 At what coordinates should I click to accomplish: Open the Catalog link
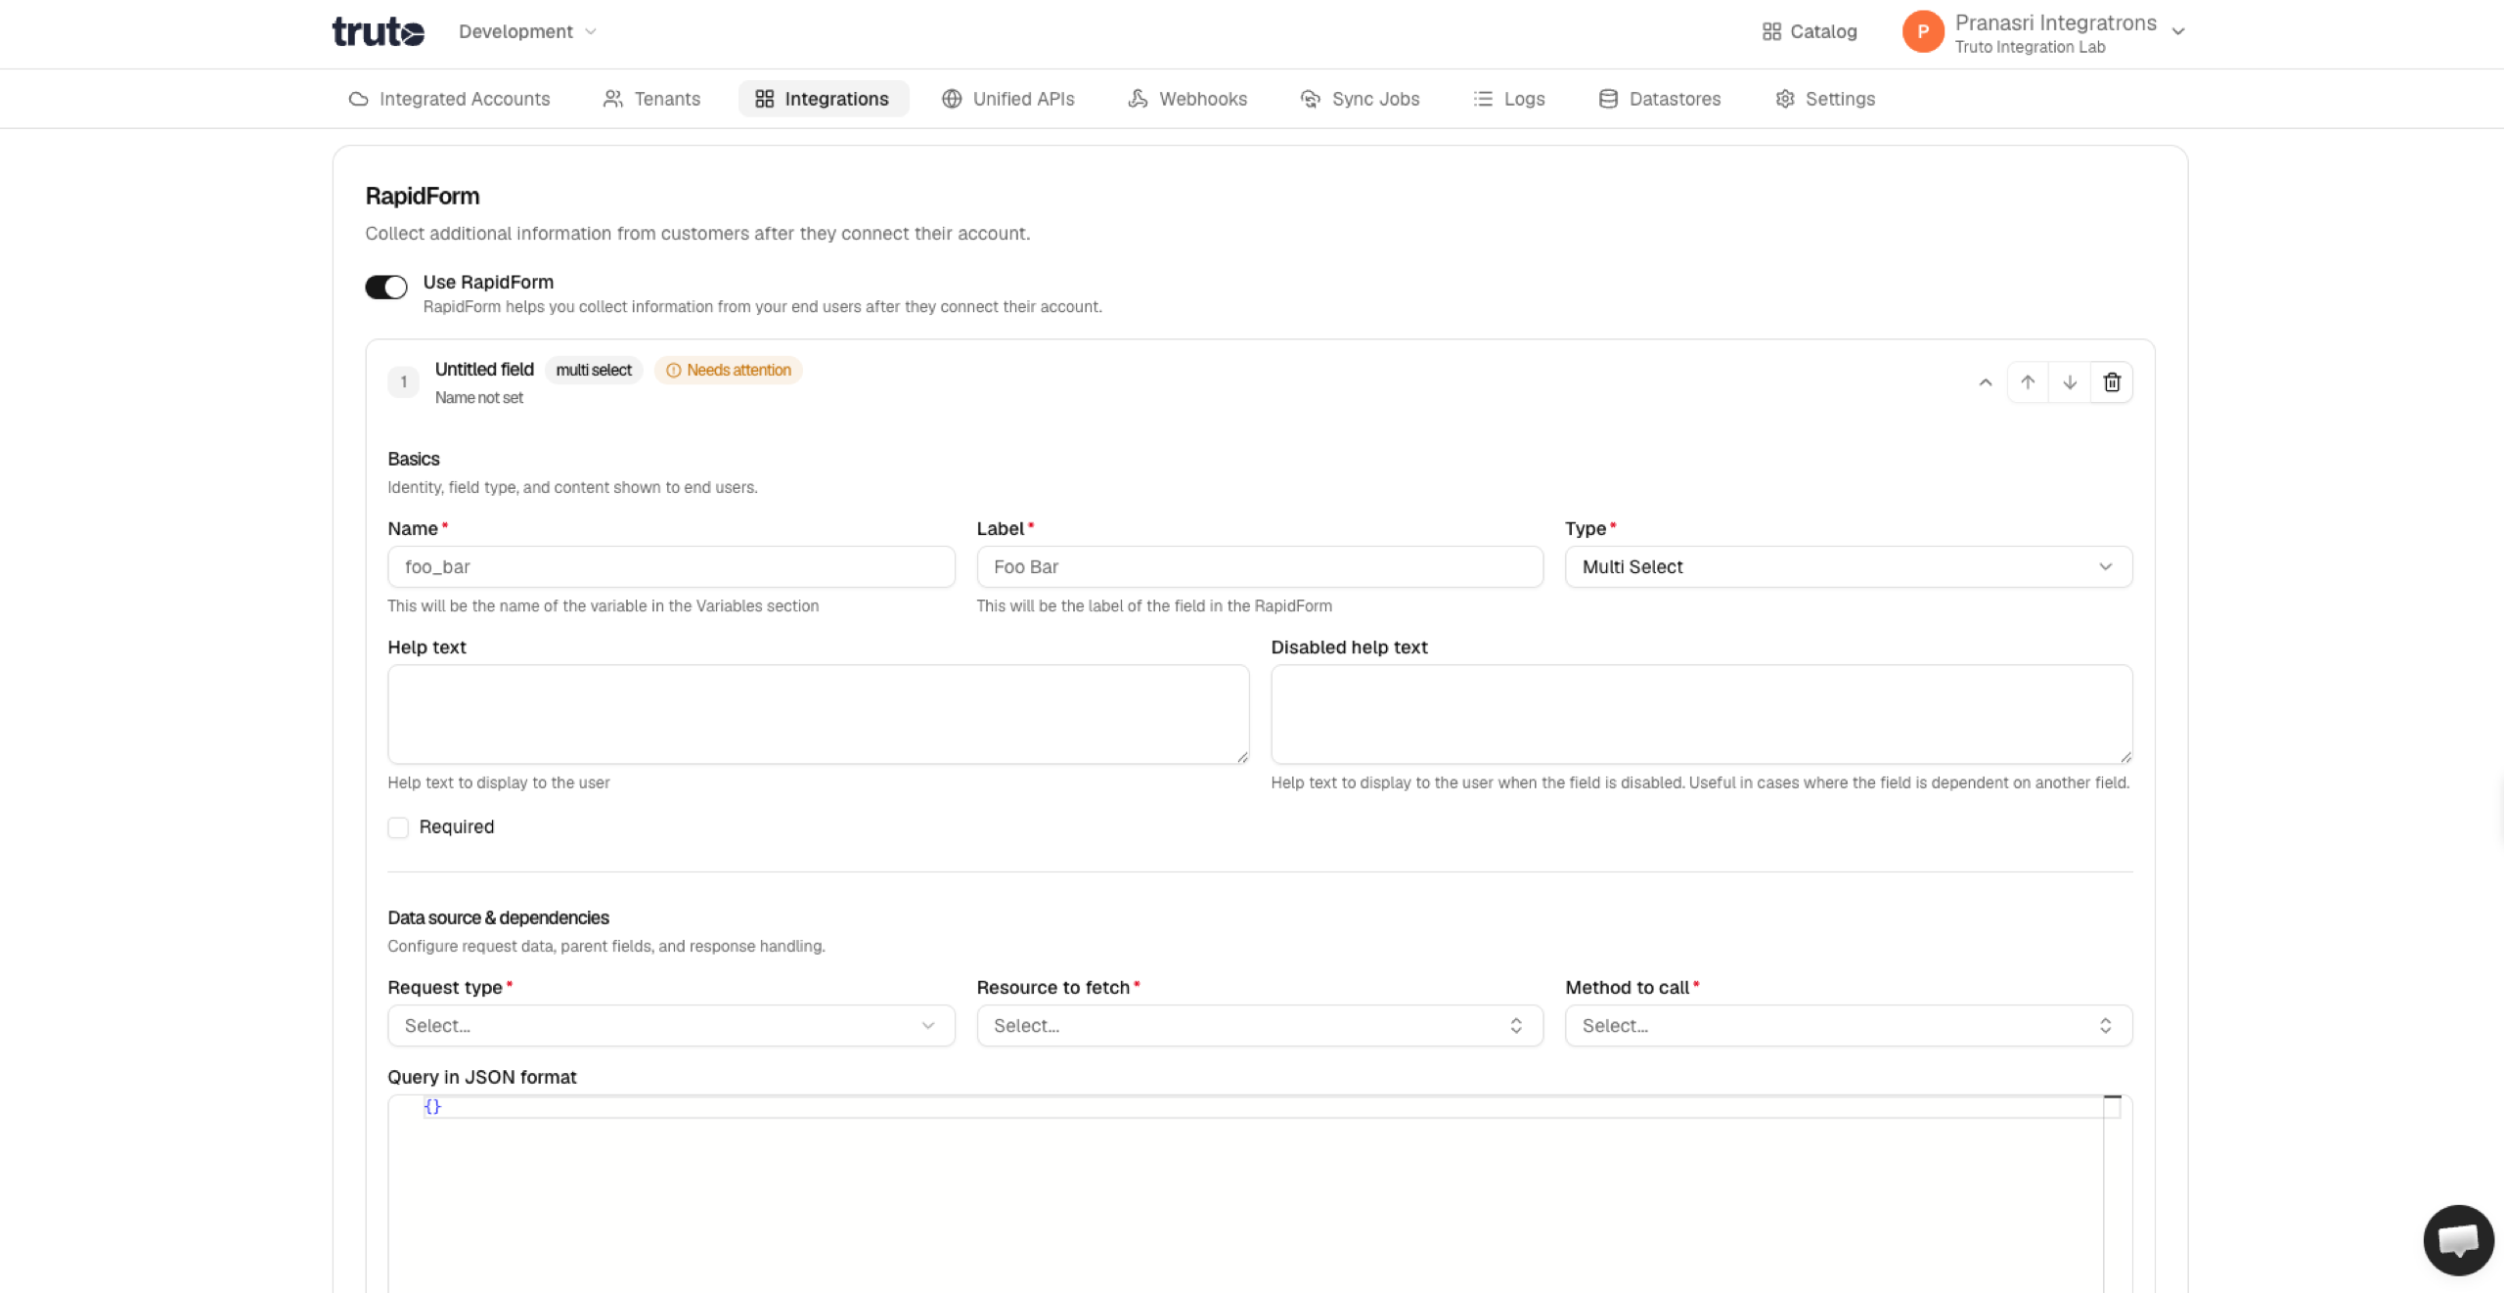pos(1810,31)
